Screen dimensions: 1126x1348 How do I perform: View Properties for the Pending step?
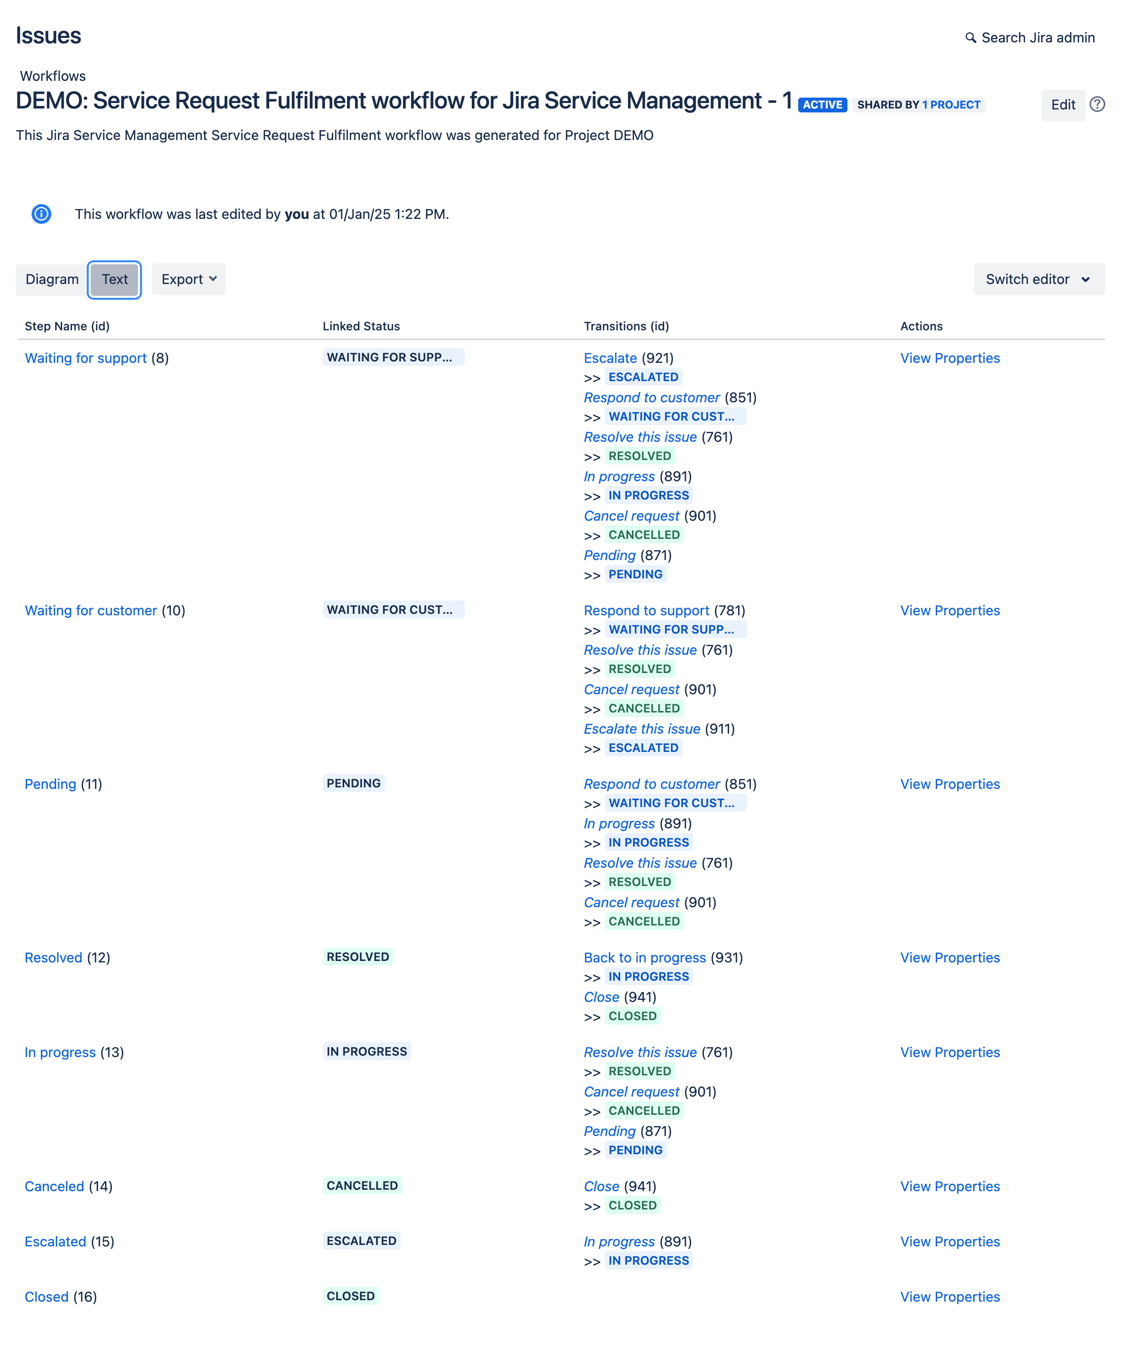pyautogui.click(x=950, y=784)
